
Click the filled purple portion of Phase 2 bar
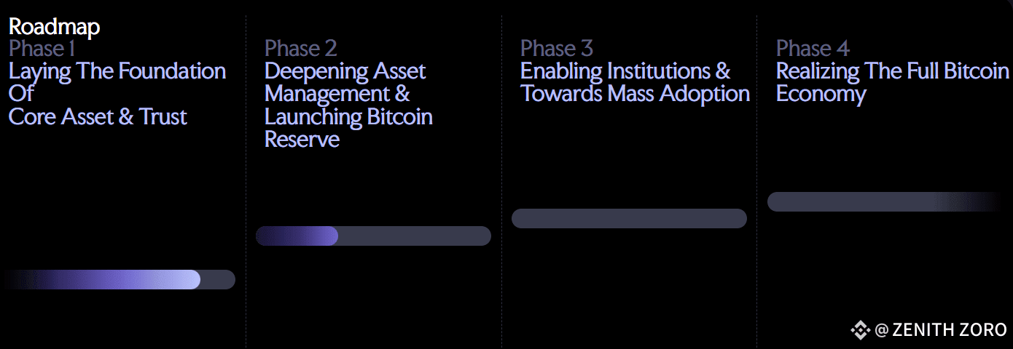click(x=297, y=236)
